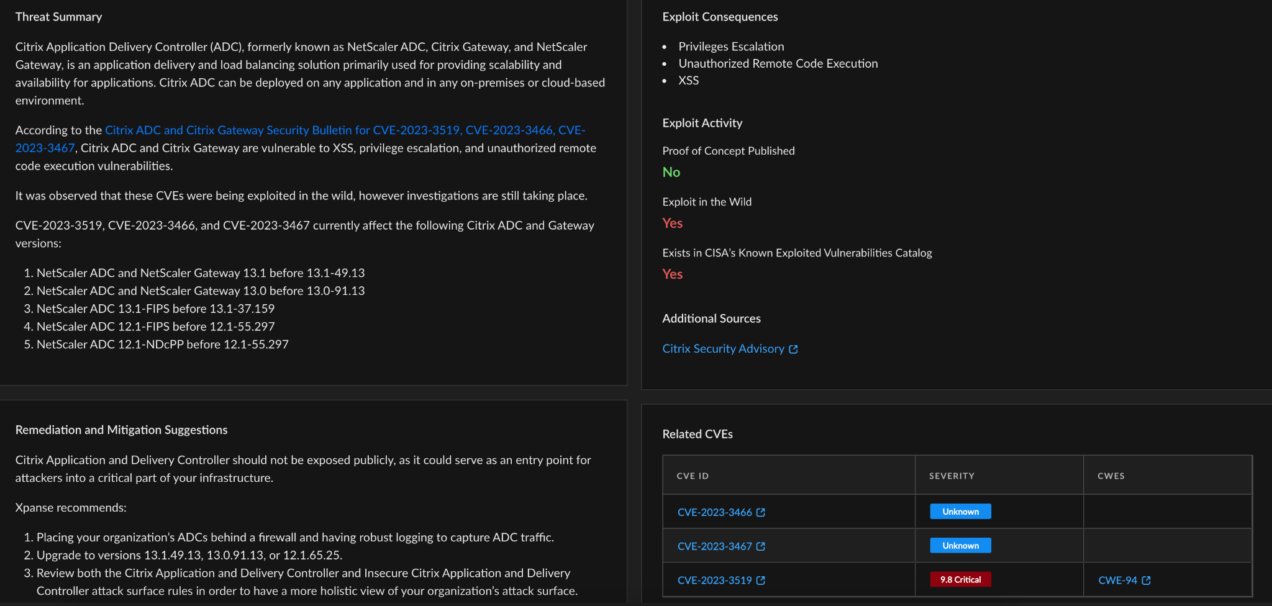
Task: Open CVE-2023-3466 link
Action: (714, 512)
